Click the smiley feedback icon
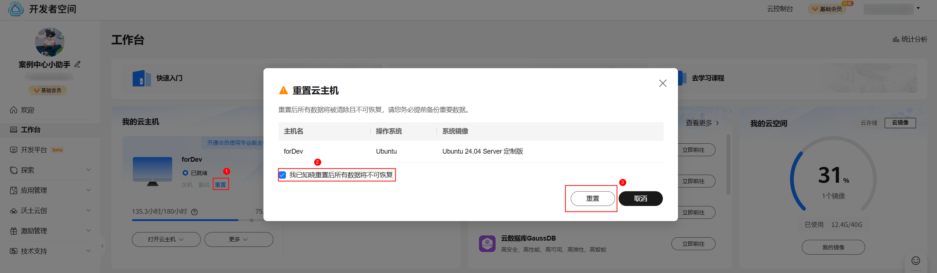Screen dimensions: 937x273 click(916, 260)
